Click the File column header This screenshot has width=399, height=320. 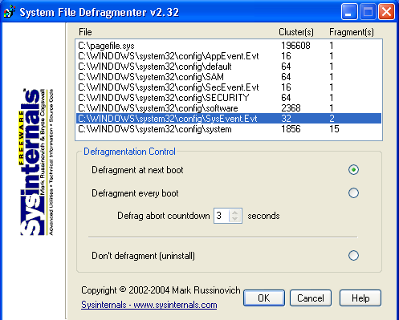pyautogui.click(x=85, y=32)
